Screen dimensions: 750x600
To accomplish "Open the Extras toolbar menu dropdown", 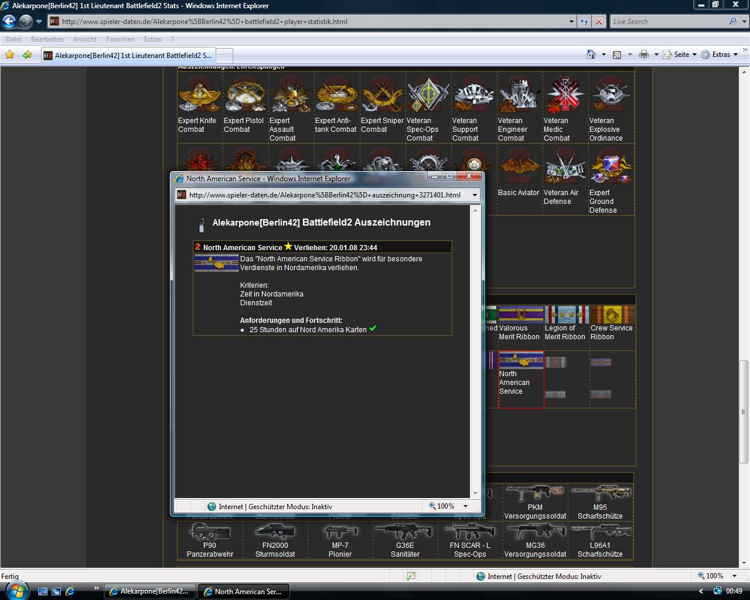I will point(718,54).
